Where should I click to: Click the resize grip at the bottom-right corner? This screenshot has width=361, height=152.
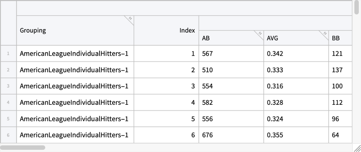coord(357,148)
